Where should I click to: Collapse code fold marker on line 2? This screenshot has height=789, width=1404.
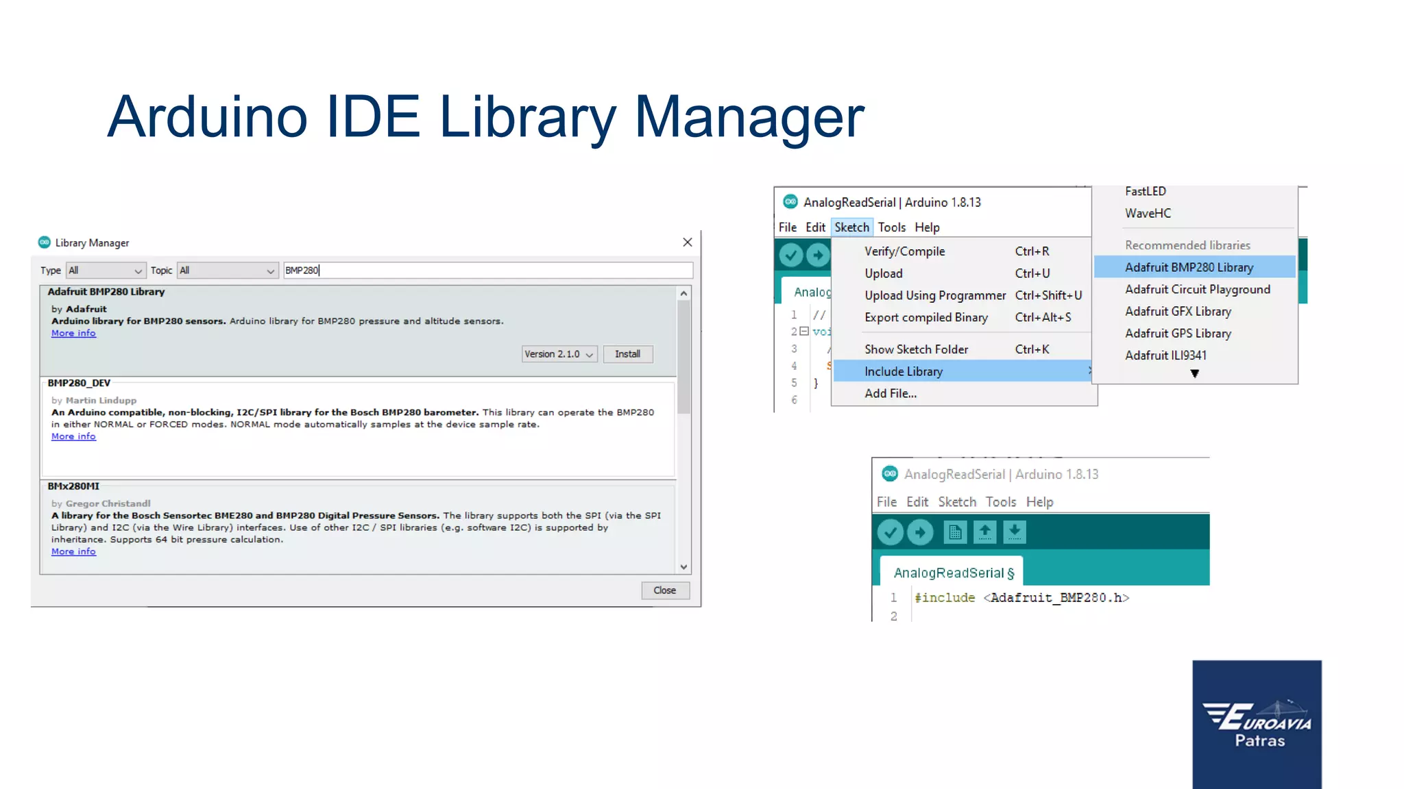pos(803,331)
